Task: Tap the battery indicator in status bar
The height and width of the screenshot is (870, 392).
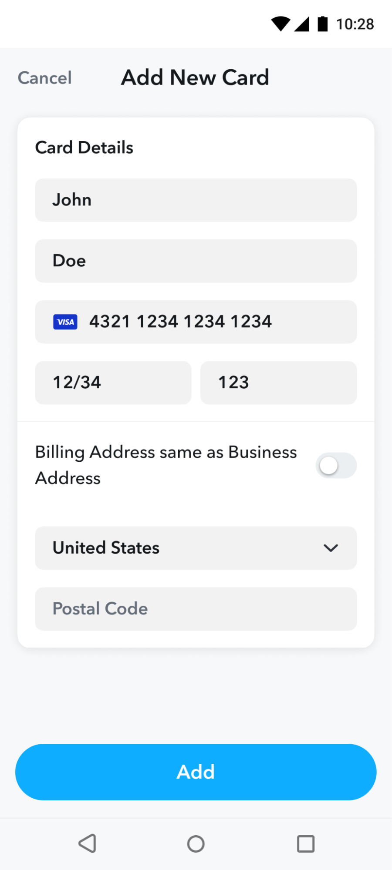Action: (x=323, y=24)
